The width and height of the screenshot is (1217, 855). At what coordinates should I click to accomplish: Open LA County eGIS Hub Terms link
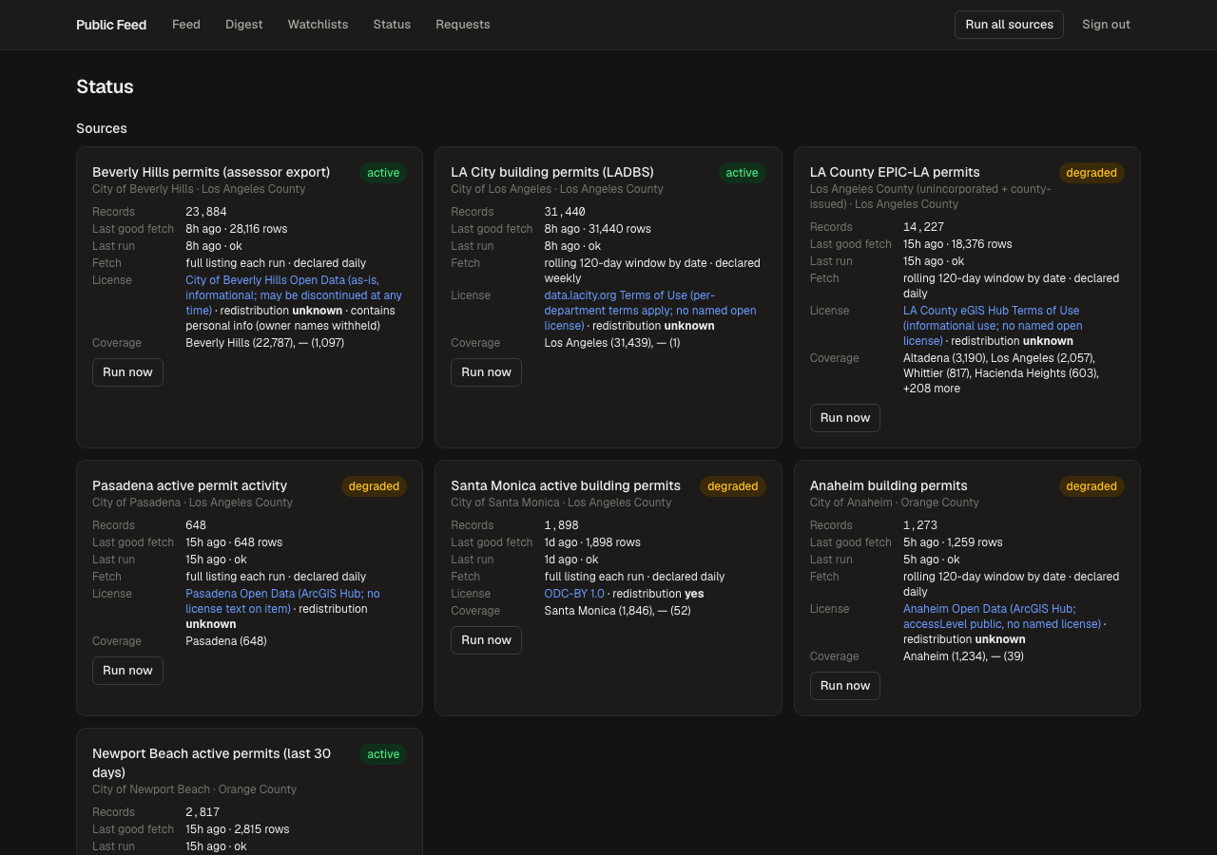(993, 326)
